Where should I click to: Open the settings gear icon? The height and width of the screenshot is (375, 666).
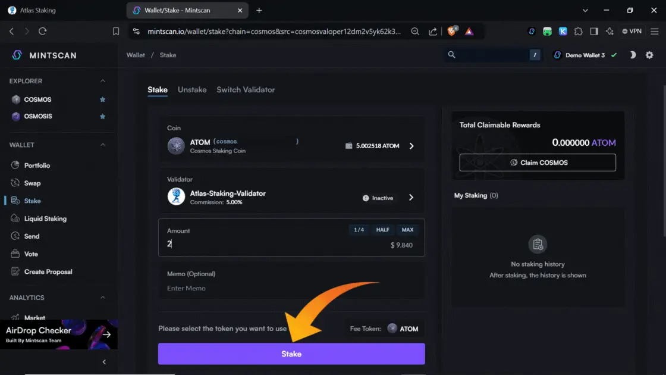tap(649, 55)
